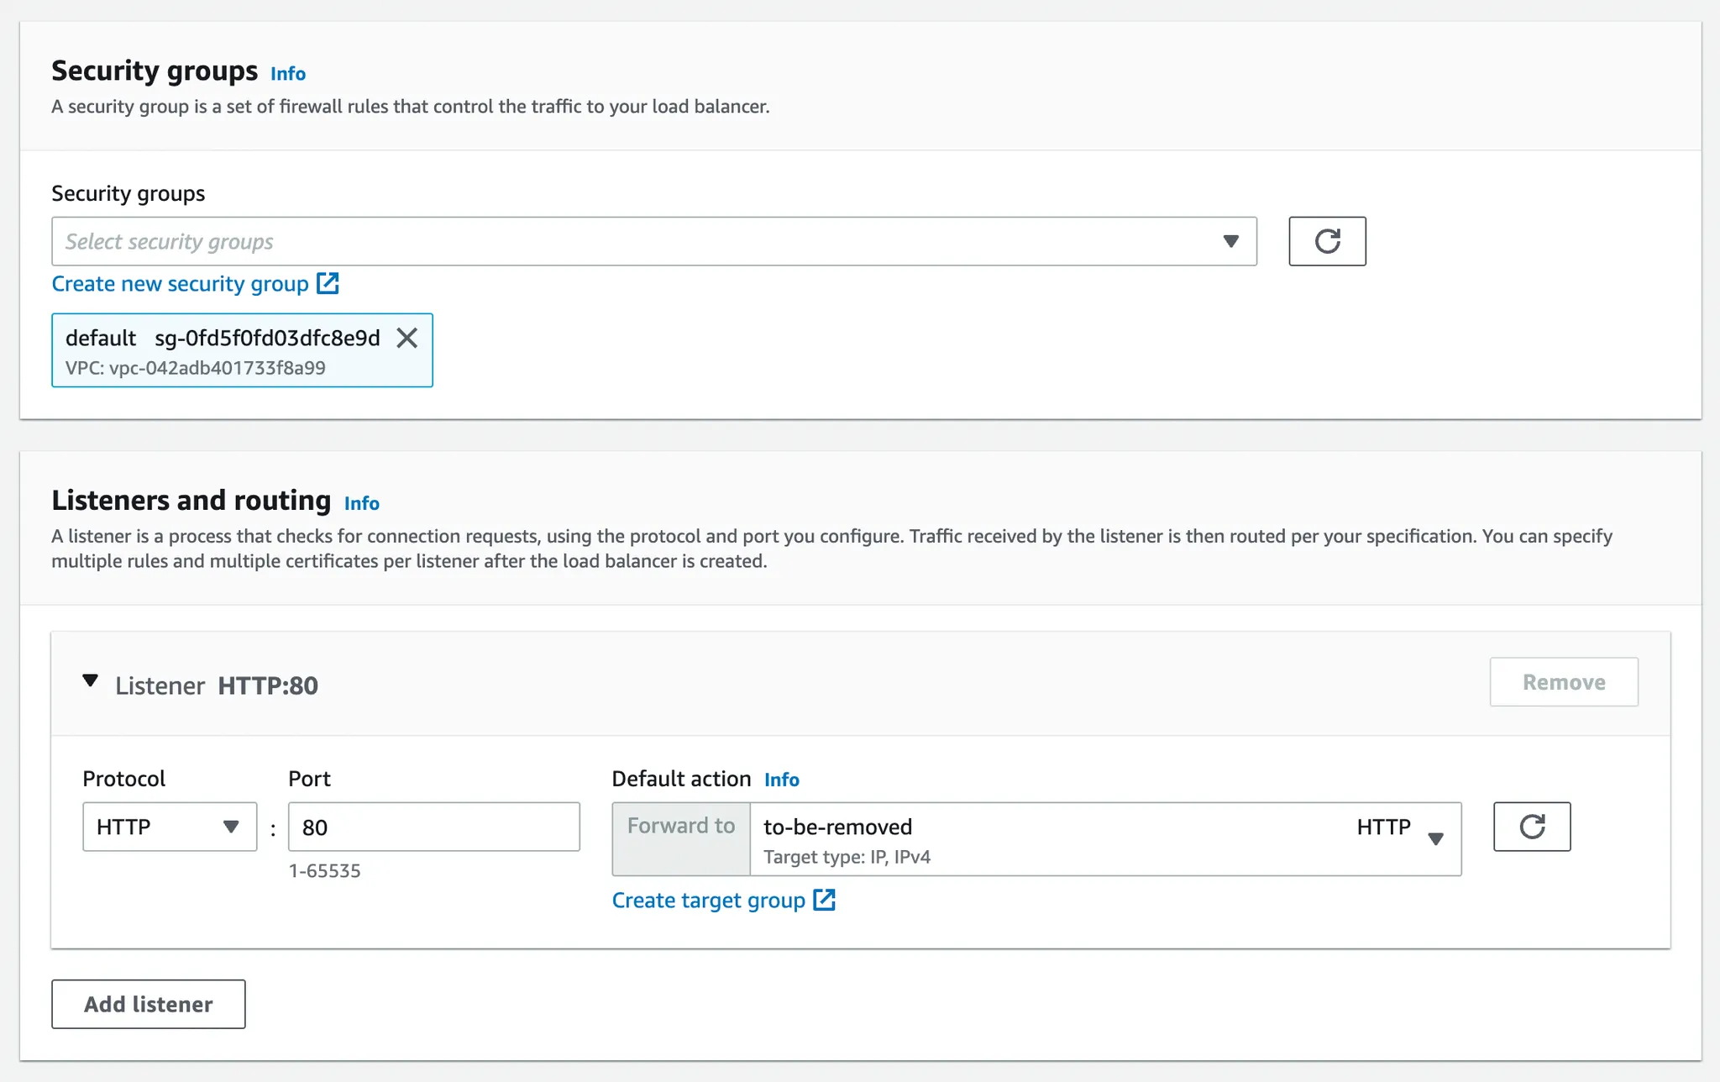Click Create target group link
Image resolution: width=1720 pixels, height=1082 pixels.
pyautogui.click(x=708, y=901)
